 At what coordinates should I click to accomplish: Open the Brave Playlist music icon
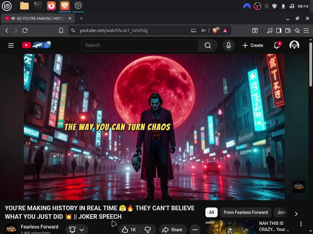point(270,31)
